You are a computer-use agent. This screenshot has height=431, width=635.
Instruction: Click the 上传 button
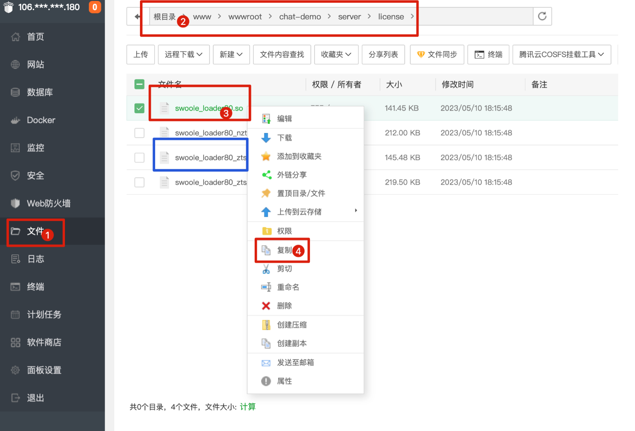coord(140,55)
